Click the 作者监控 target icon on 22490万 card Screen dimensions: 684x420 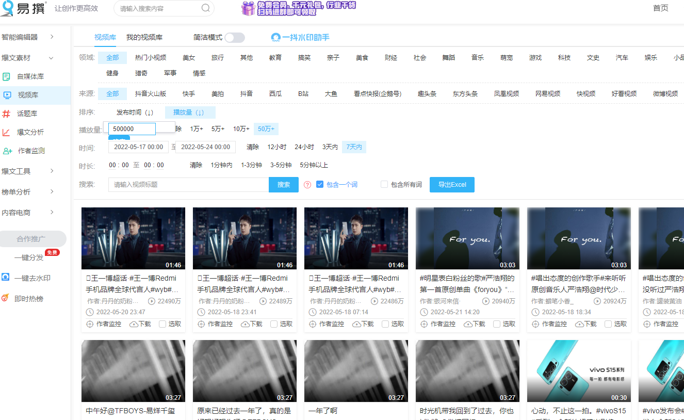click(90, 324)
